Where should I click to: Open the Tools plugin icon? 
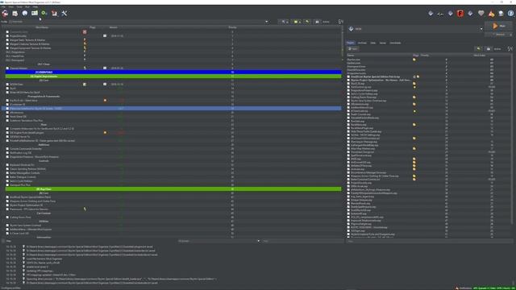coord(54,14)
